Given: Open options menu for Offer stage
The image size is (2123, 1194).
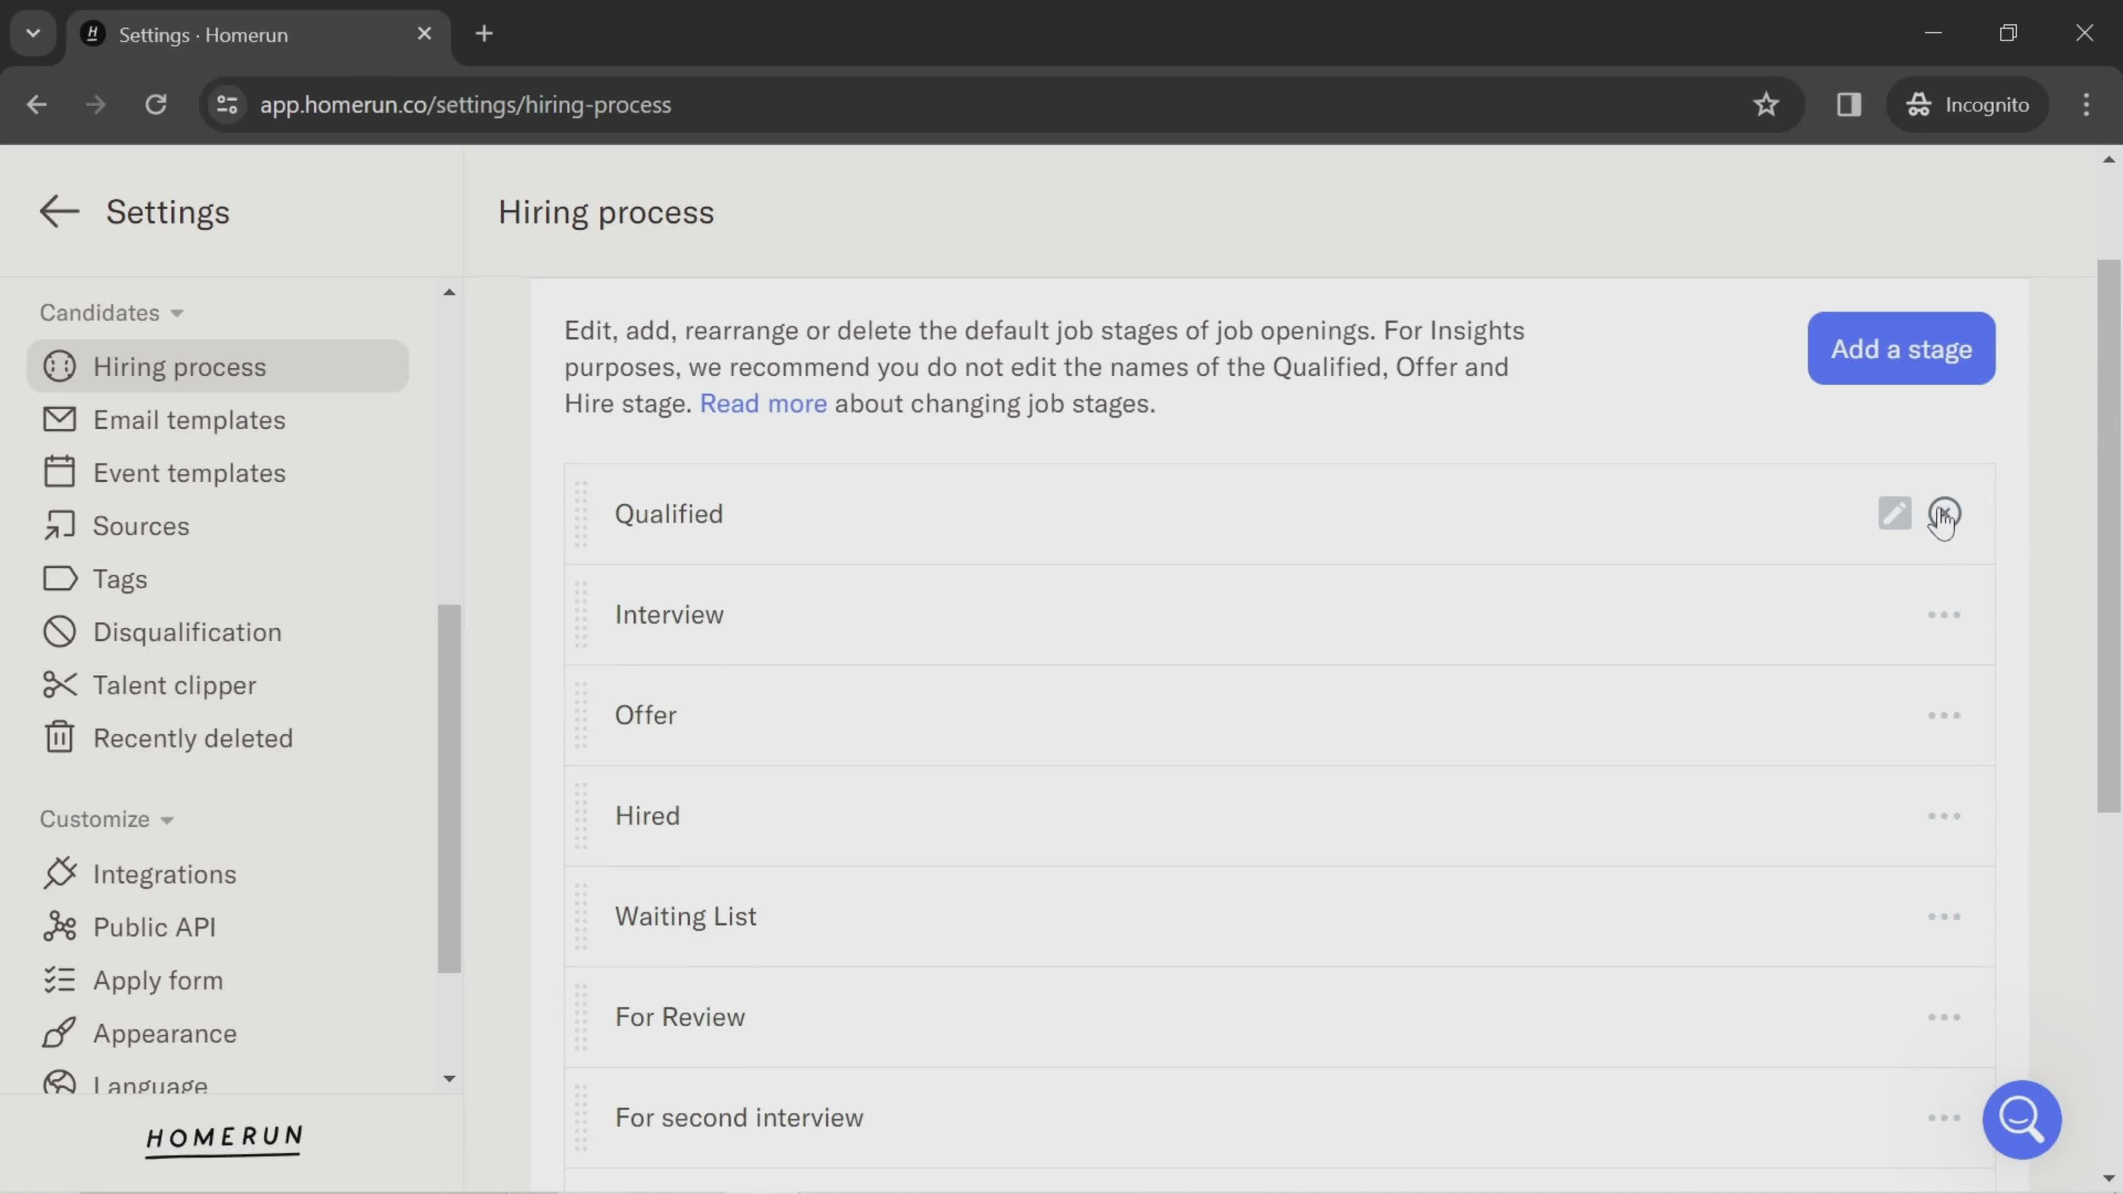Looking at the screenshot, I should (x=1944, y=714).
